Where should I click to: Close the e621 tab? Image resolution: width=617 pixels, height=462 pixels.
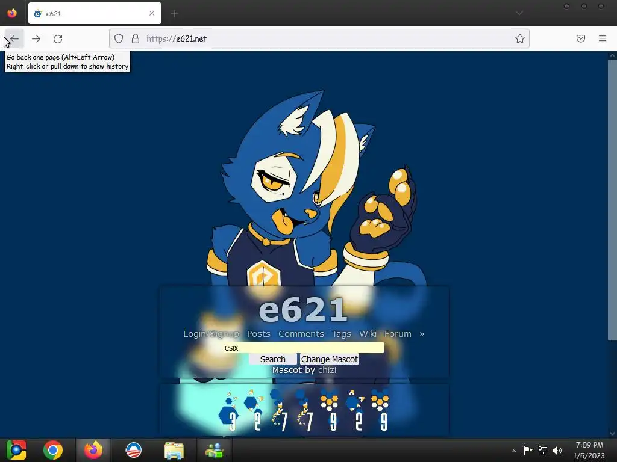(152, 13)
